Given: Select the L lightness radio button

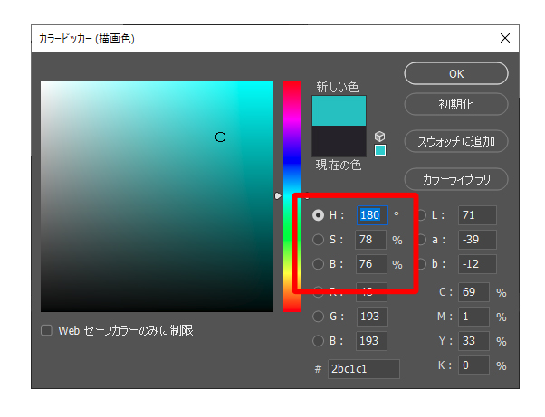Looking at the screenshot, I should (x=422, y=215).
